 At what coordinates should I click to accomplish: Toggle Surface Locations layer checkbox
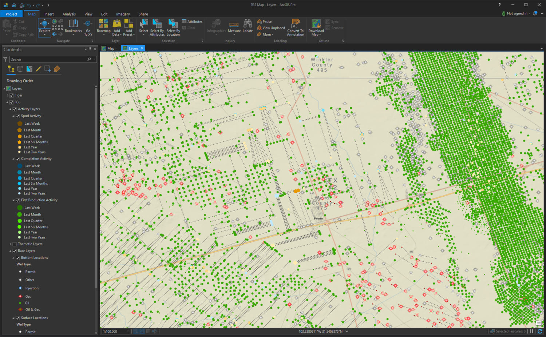[17, 318]
